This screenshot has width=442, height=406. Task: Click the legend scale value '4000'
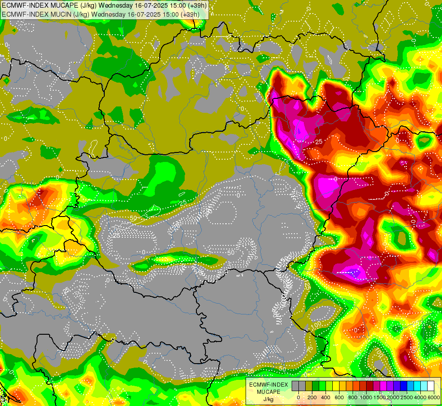[420, 397]
